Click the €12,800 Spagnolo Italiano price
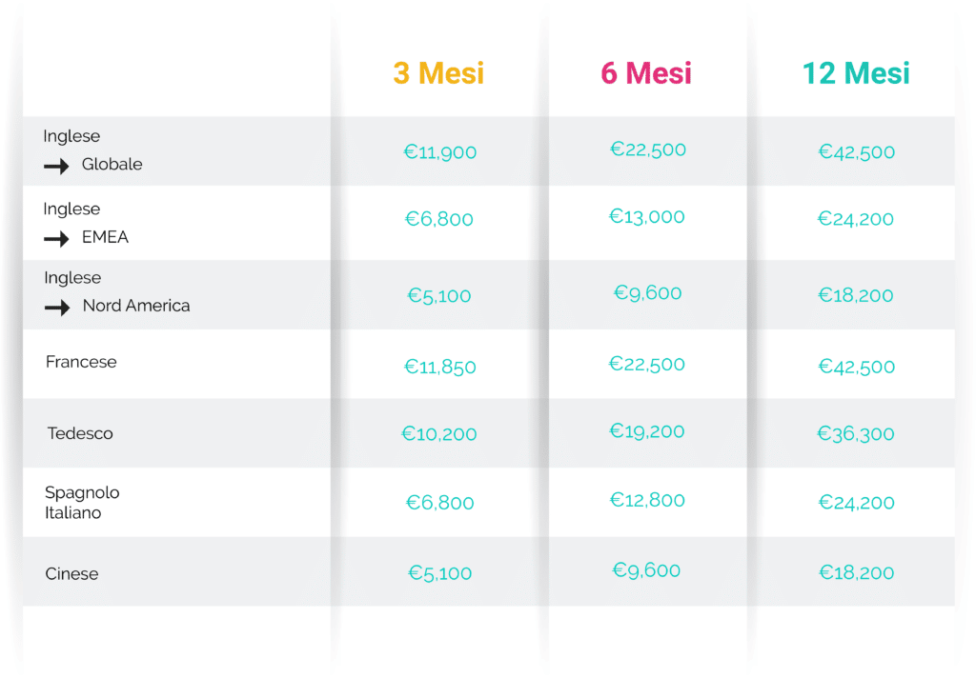 (x=647, y=500)
